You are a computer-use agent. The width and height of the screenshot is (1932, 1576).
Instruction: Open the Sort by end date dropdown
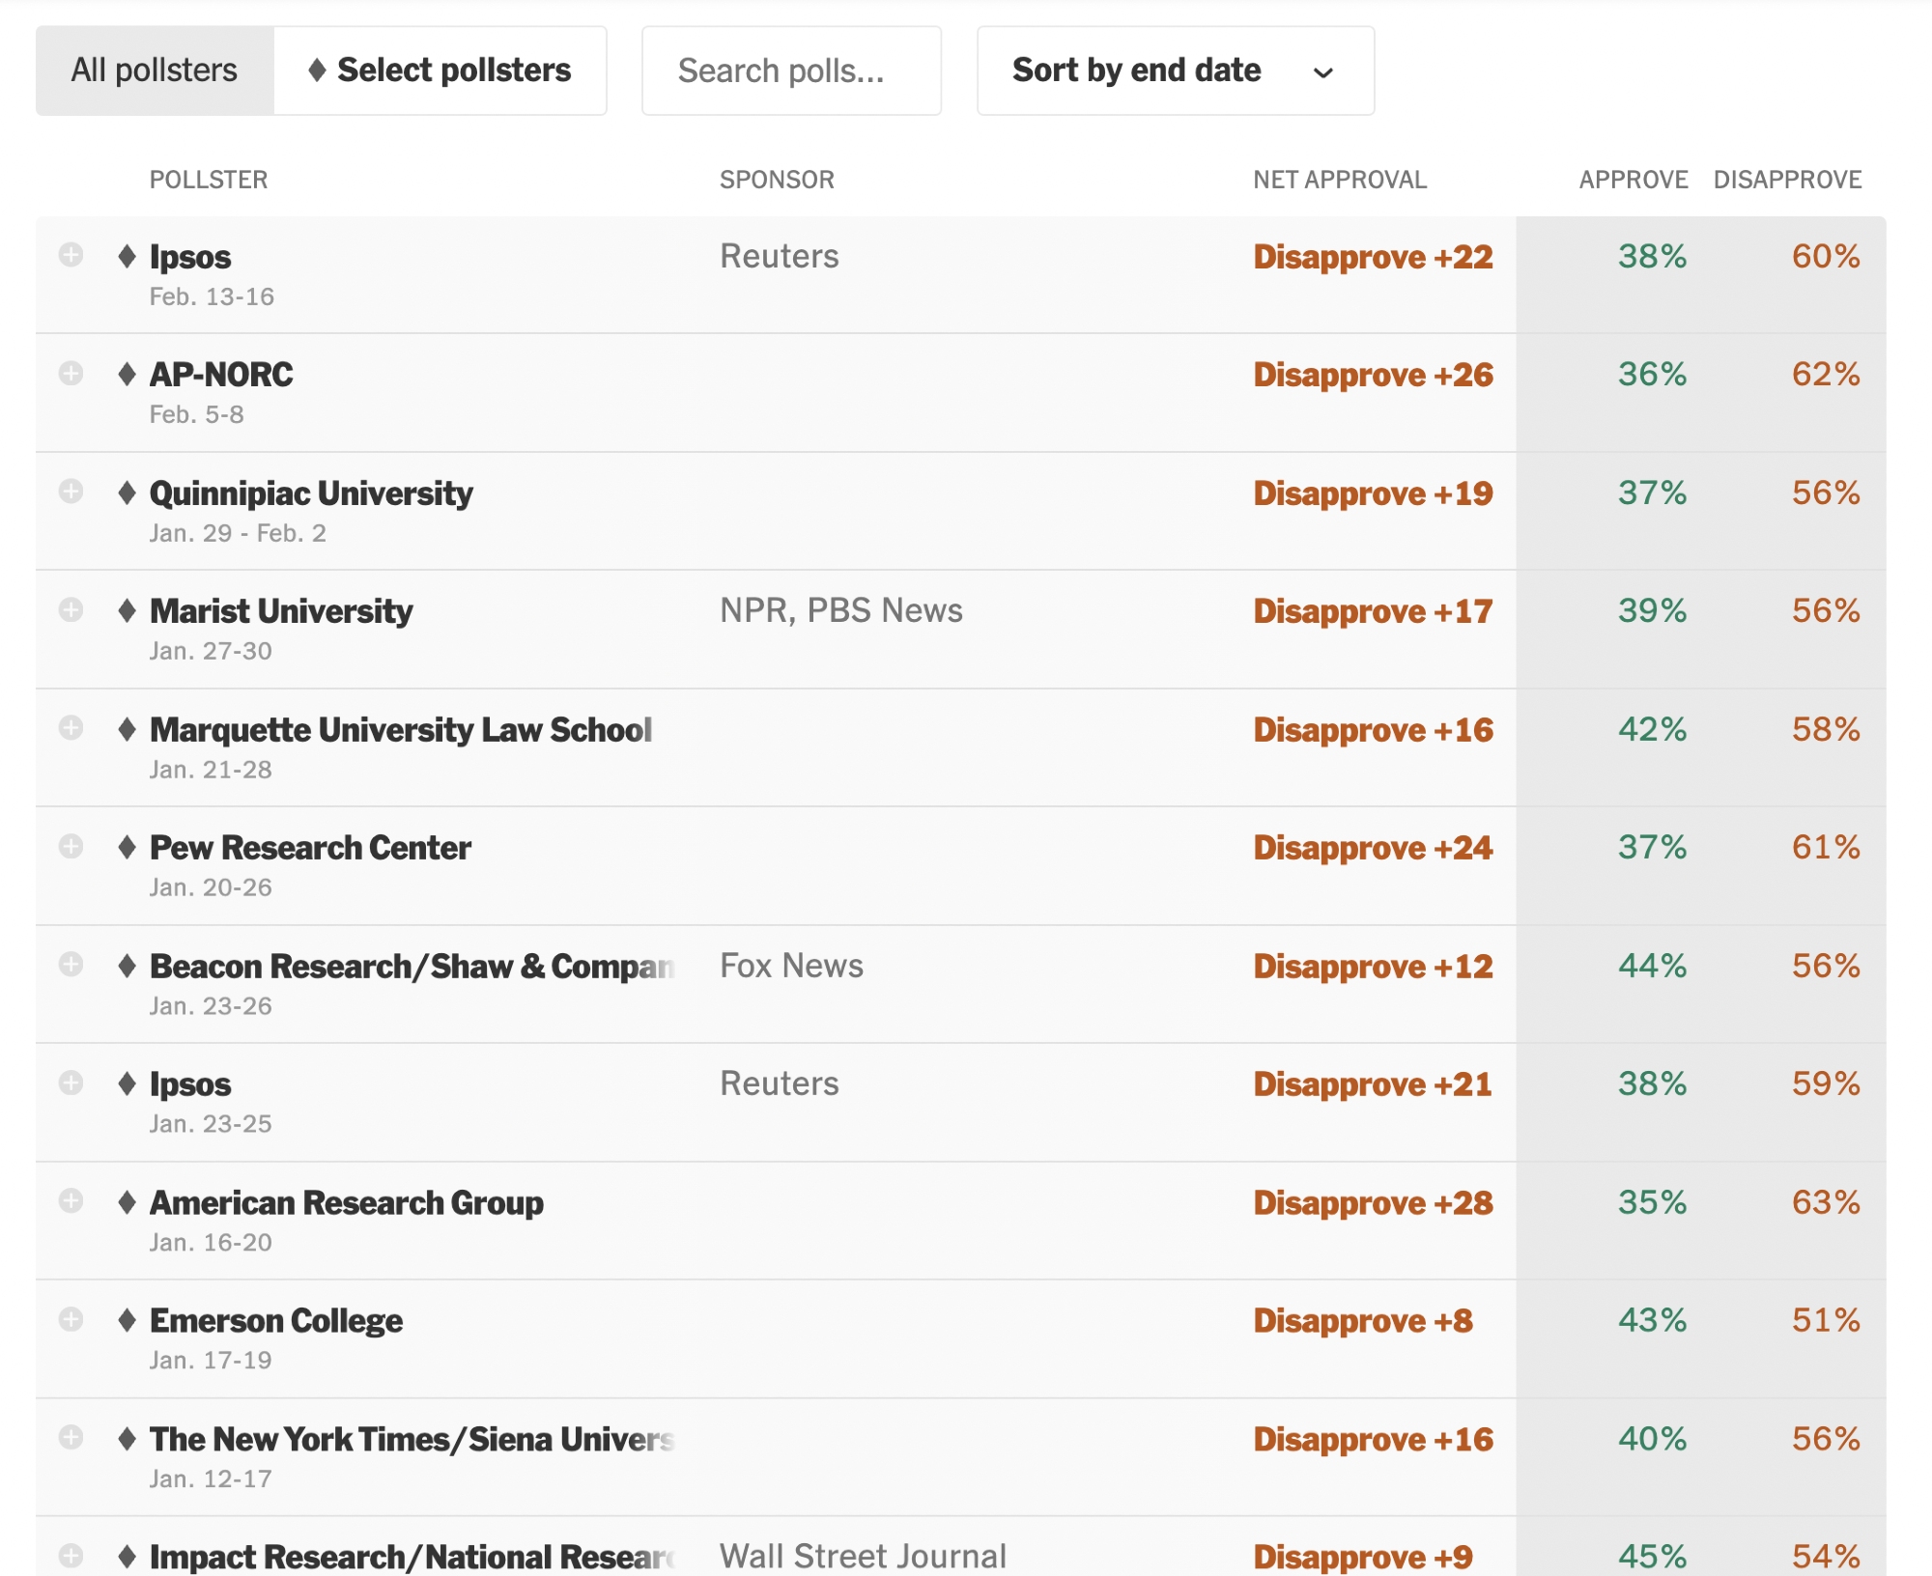1175,70
